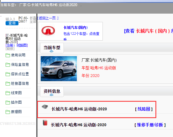Open 使用说明 tree item
Screen dimensions: 173x137
(x=18, y=55)
